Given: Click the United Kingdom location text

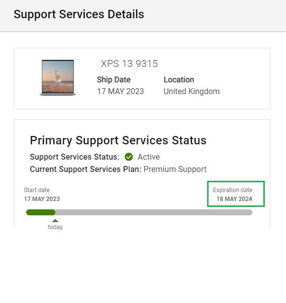Looking at the screenshot, I should (x=192, y=92).
